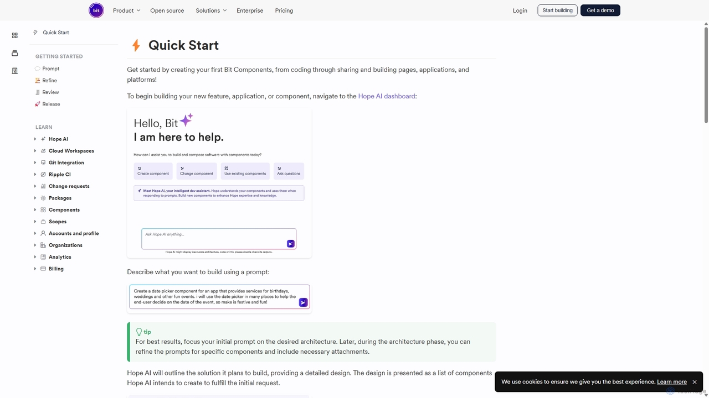Open the Pricing nav item
709x398 pixels.
tap(284, 11)
